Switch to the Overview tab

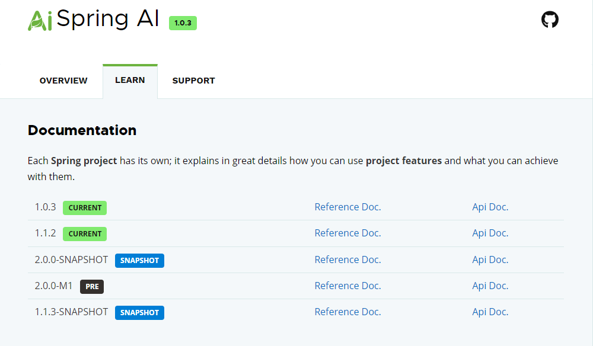pyautogui.click(x=63, y=81)
